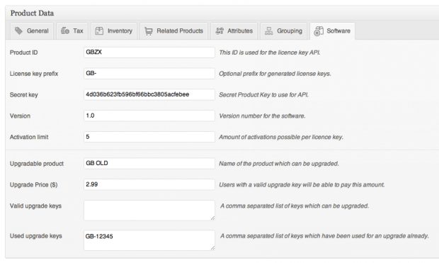Select the Secret key input field
The image size is (439, 263).
[149, 94]
